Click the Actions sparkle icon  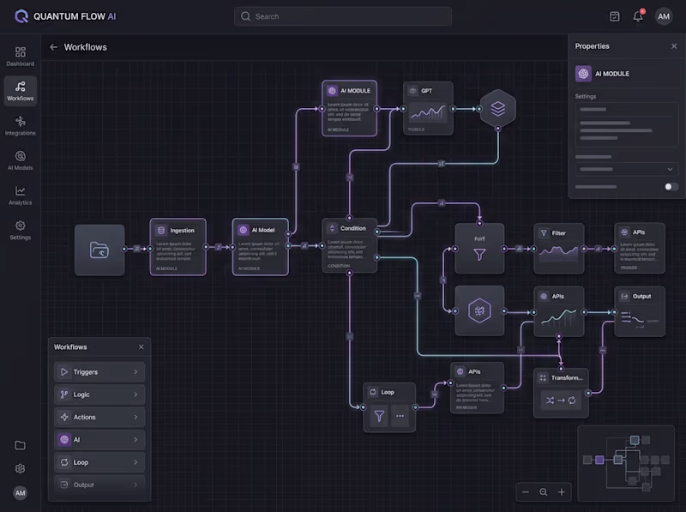64,417
